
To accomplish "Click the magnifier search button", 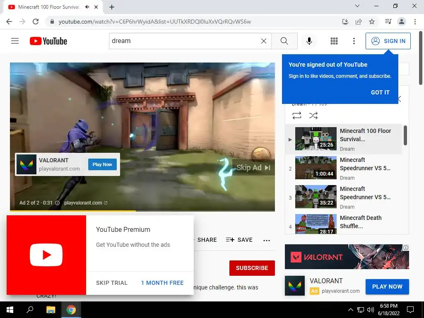I will (x=284, y=41).
